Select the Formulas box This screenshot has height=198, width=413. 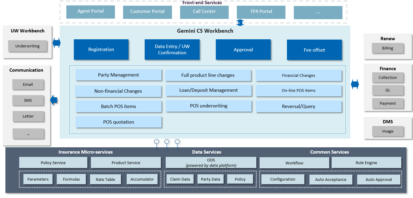[x=71, y=179]
